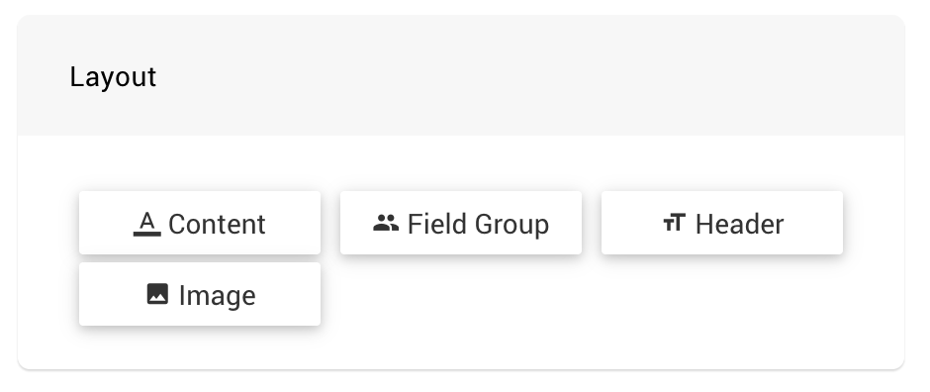
Task: Click the double-T Header text icon
Action: point(675,223)
